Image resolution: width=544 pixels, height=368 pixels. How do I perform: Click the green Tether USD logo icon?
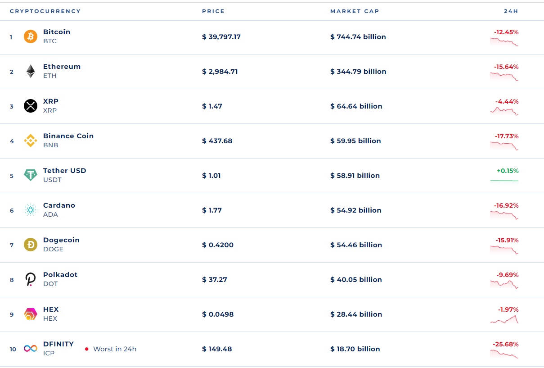[30, 176]
